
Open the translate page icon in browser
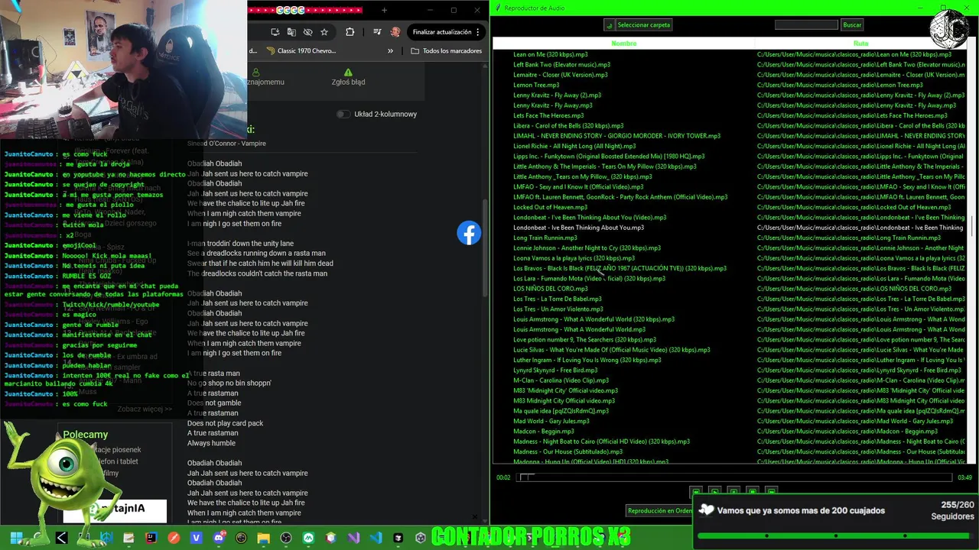point(291,32)
